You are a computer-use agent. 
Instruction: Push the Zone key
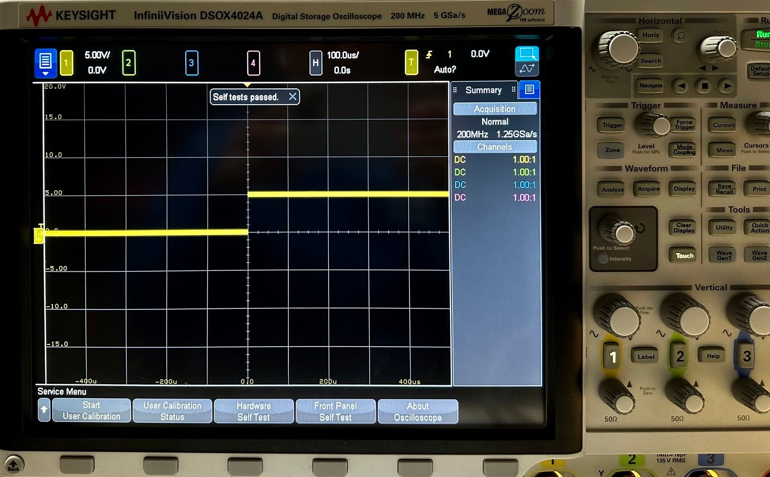pos(612,150)
